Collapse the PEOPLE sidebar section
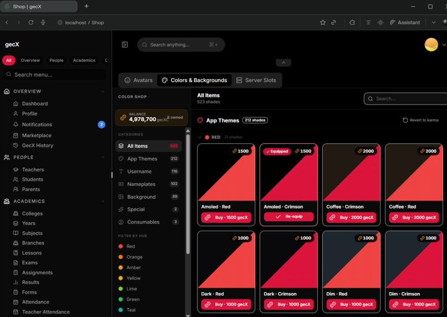This screenshot has height=317, width=447. coord(103,158)
